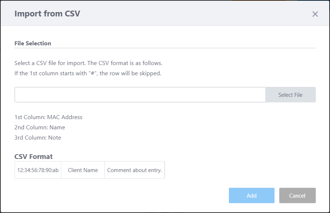This screenshot has height=213, width=330.
Task: Click the Select a CSV file instruction line
Action: (88, 63)
